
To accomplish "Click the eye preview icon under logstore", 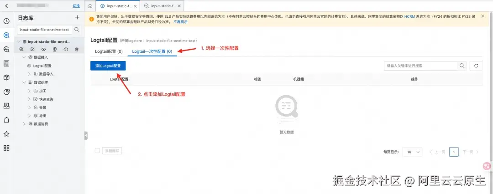I will point(44,49).
